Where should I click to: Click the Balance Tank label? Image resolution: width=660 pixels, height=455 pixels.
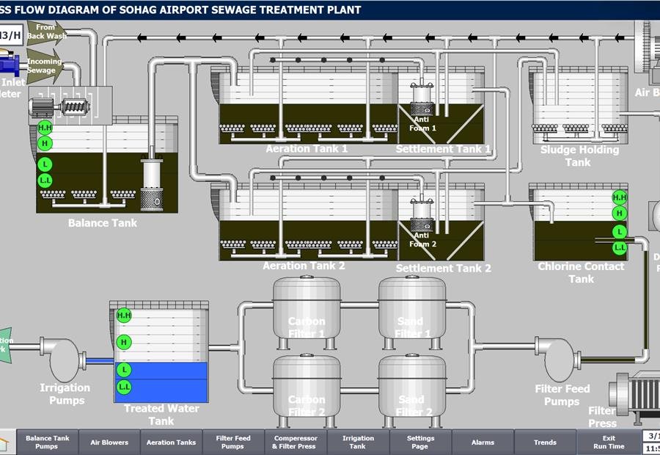point(103,223)
